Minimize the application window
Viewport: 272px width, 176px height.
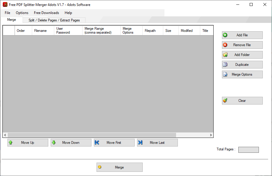(238, 4)
